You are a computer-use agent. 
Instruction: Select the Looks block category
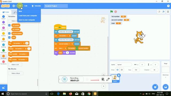(x=3, y=23)
